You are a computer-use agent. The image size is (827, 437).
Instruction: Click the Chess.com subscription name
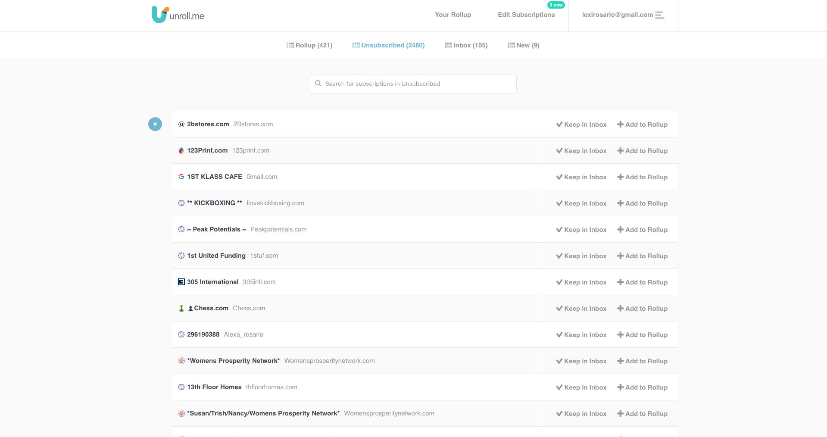[x=208, y=308]
